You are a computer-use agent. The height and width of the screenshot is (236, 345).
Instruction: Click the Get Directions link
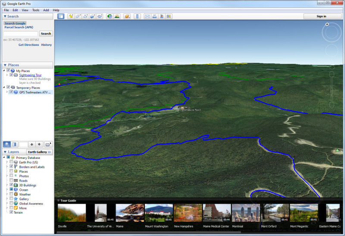[28, 45]
